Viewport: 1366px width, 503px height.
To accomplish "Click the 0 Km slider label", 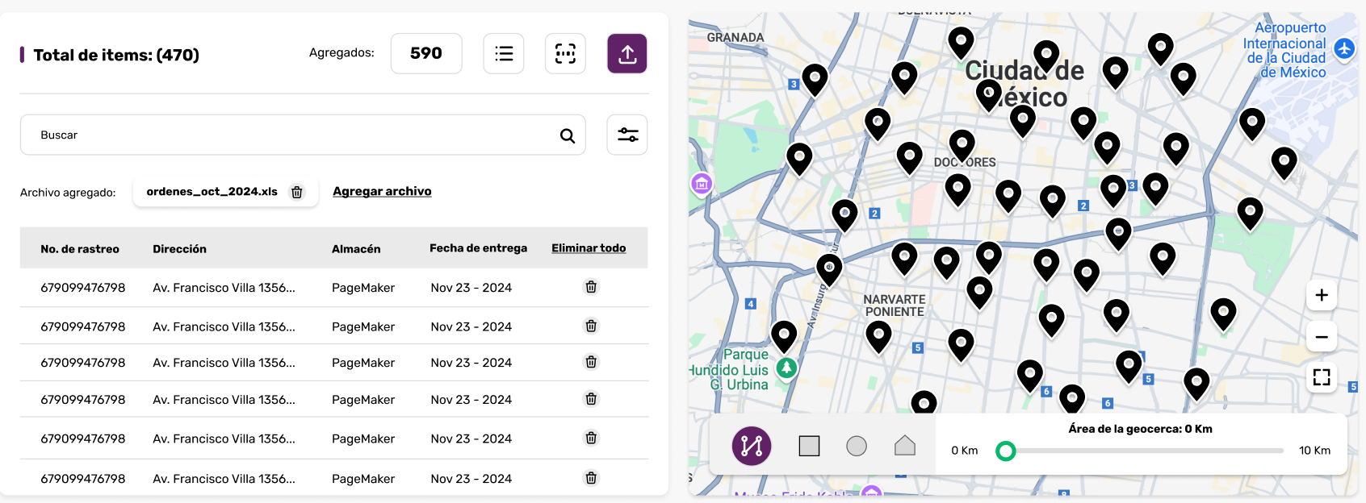I will click(964, 451).
